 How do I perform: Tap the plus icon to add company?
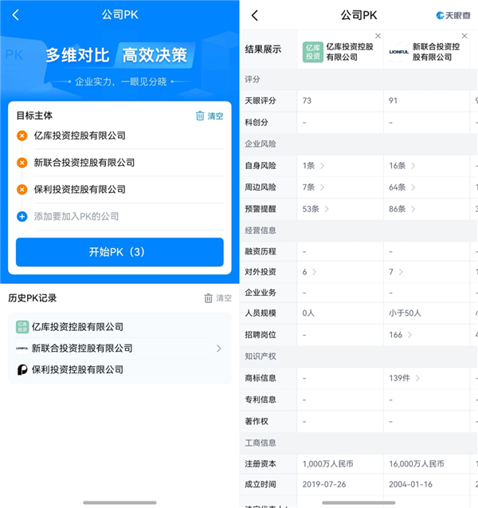point(22,217)
